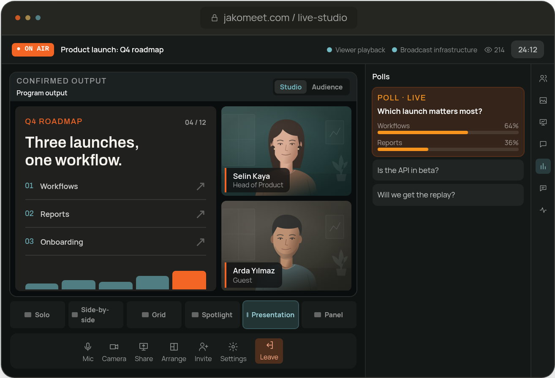Click the Workflows poll result bar

448,132
